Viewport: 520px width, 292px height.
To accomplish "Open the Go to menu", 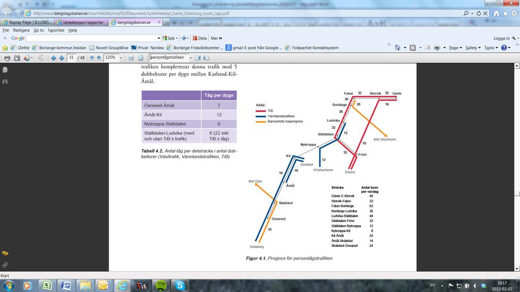I will (39, 30).
